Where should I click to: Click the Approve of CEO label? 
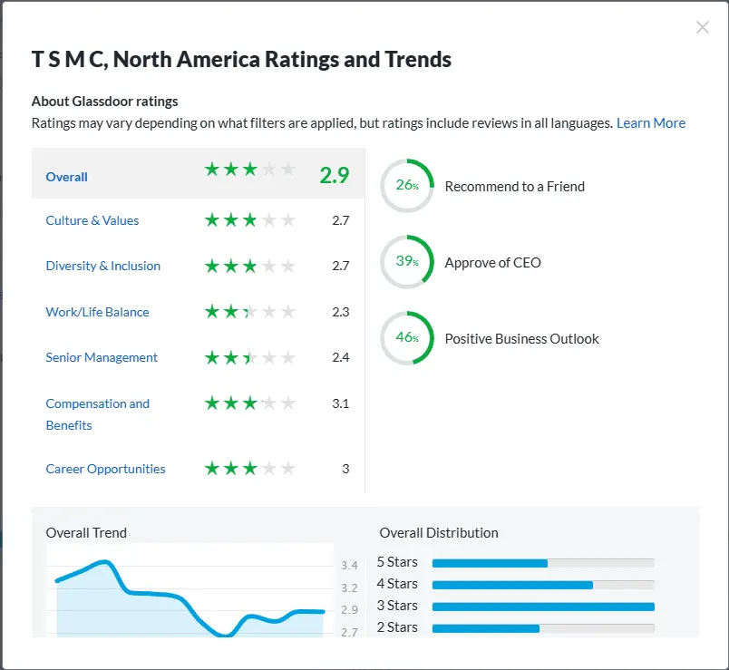click(493, 263)
